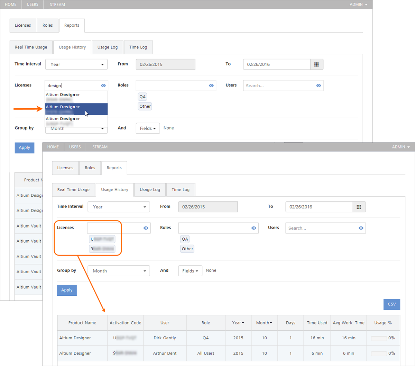Screen dimensions: 415x366
Task: Toggle the eye icon in the front window's Roles field
Action: pos(254,228)
